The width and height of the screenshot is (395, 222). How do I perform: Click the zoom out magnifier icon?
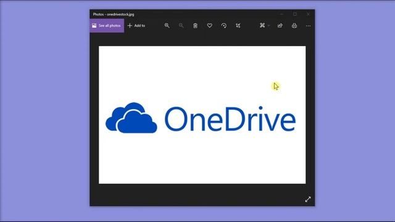[181, 25]
